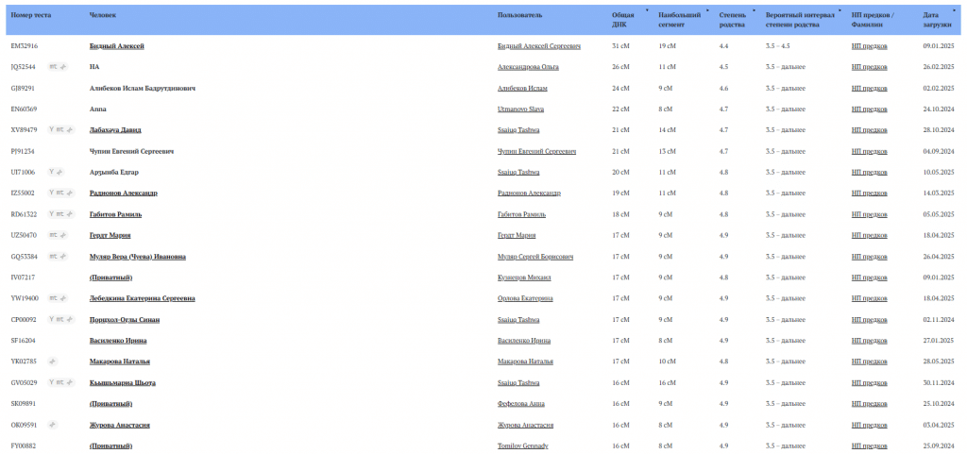Sort by Общая ДНК column arrow
This screenshot has width=967, height=454.
[x=646, y=10]
